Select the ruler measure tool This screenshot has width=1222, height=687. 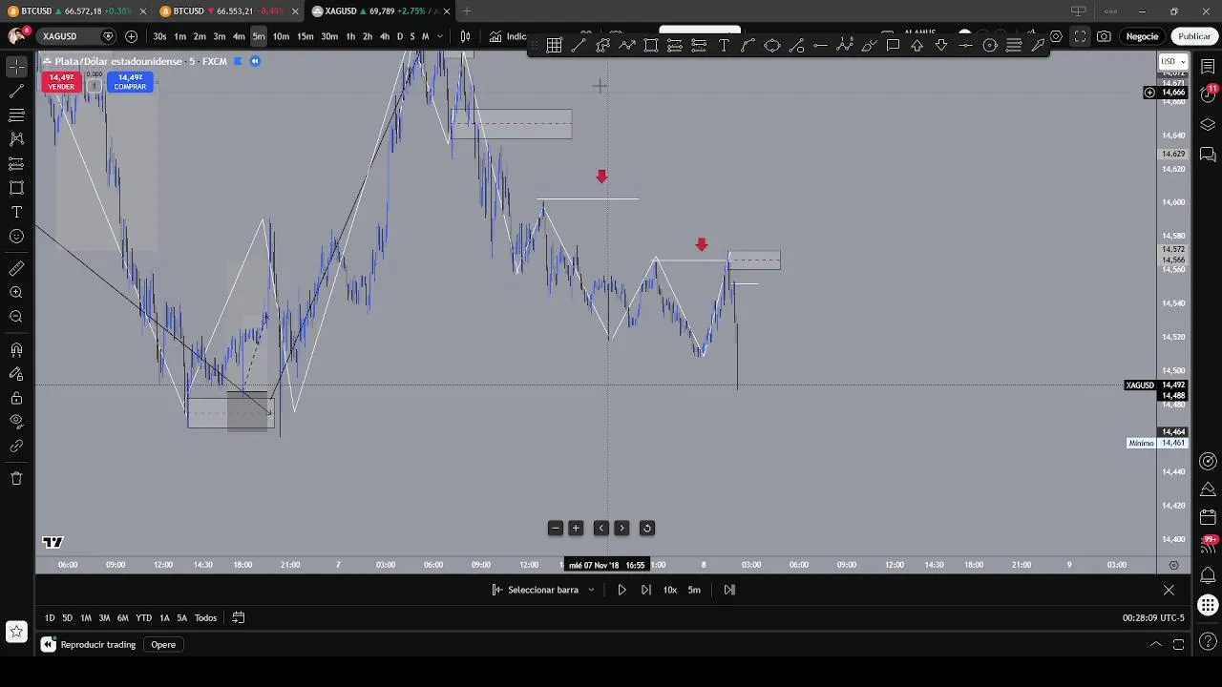coord(16,268)
